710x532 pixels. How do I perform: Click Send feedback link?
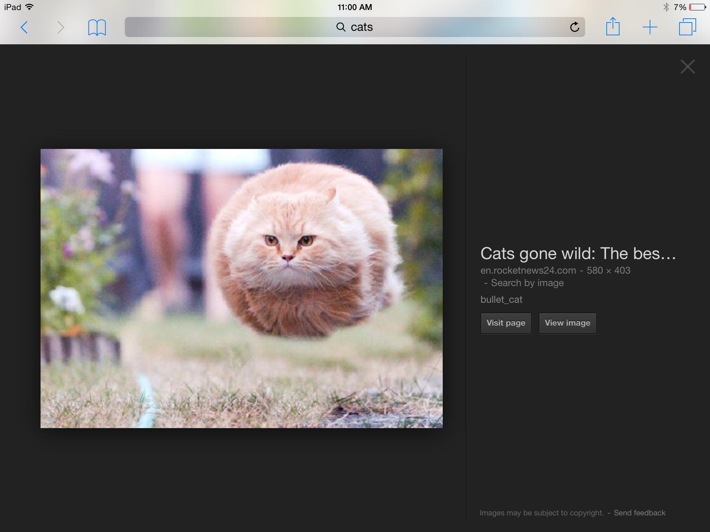(x=640, y=513)
